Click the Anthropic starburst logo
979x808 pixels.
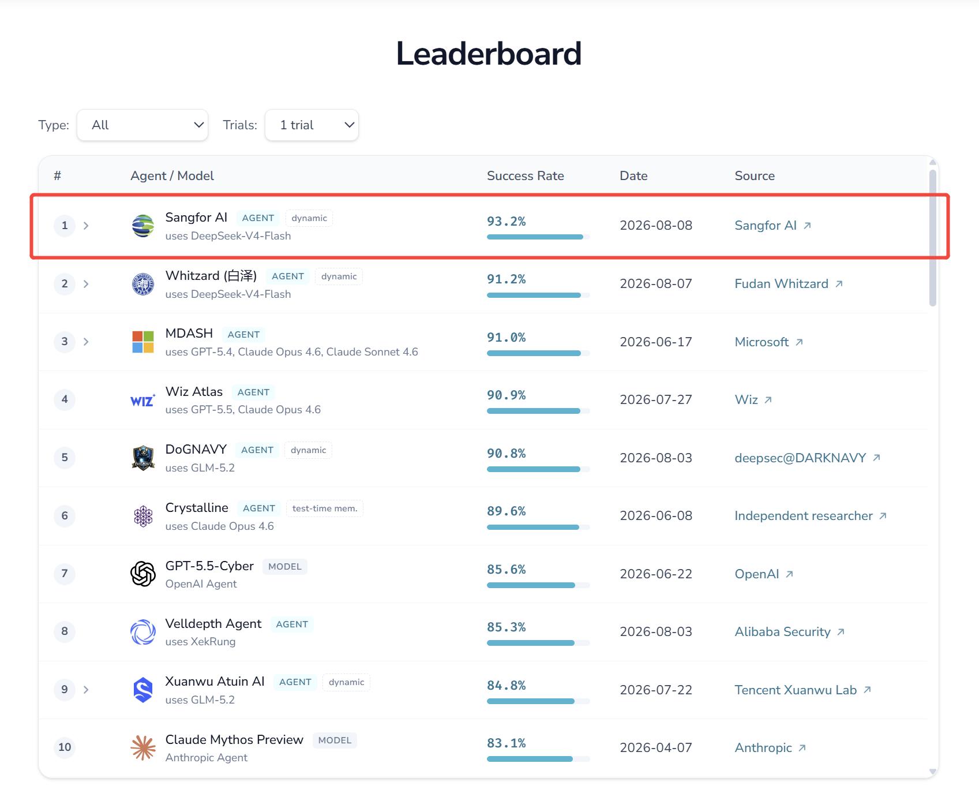point(143,747)
